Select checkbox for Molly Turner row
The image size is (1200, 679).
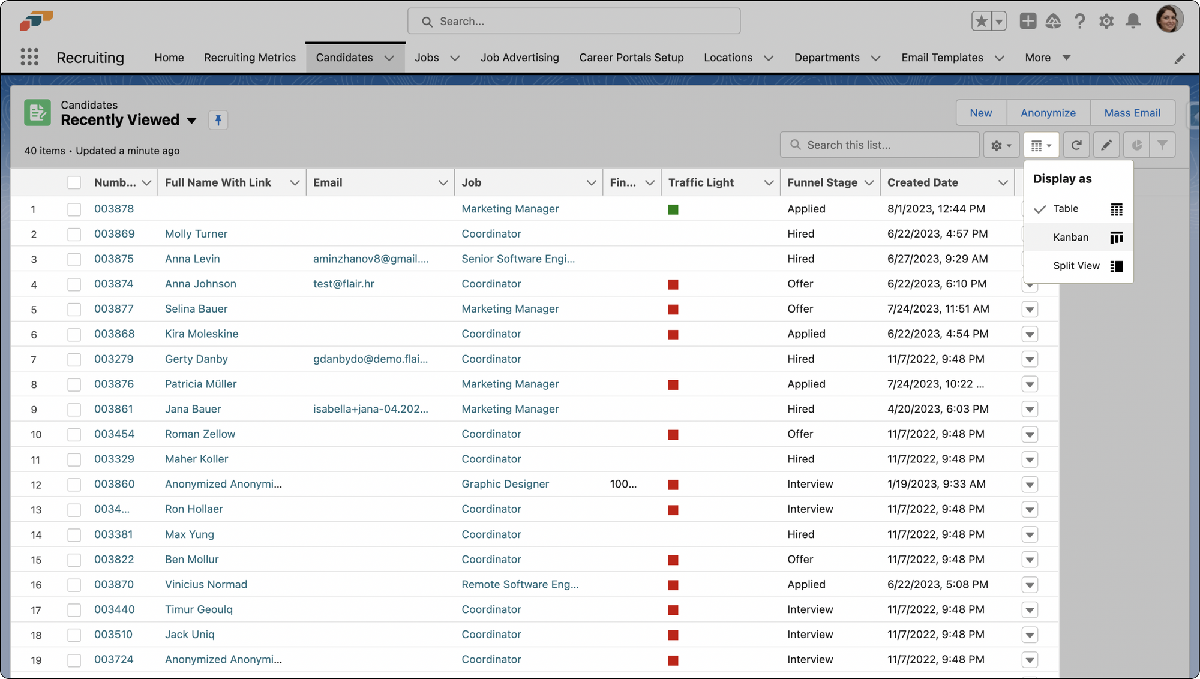click(x=74, y=234)
